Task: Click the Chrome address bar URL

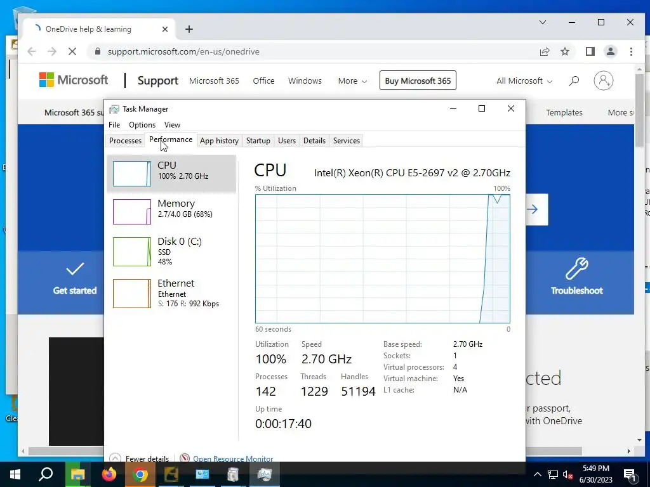Action: (x=183, y=51)
